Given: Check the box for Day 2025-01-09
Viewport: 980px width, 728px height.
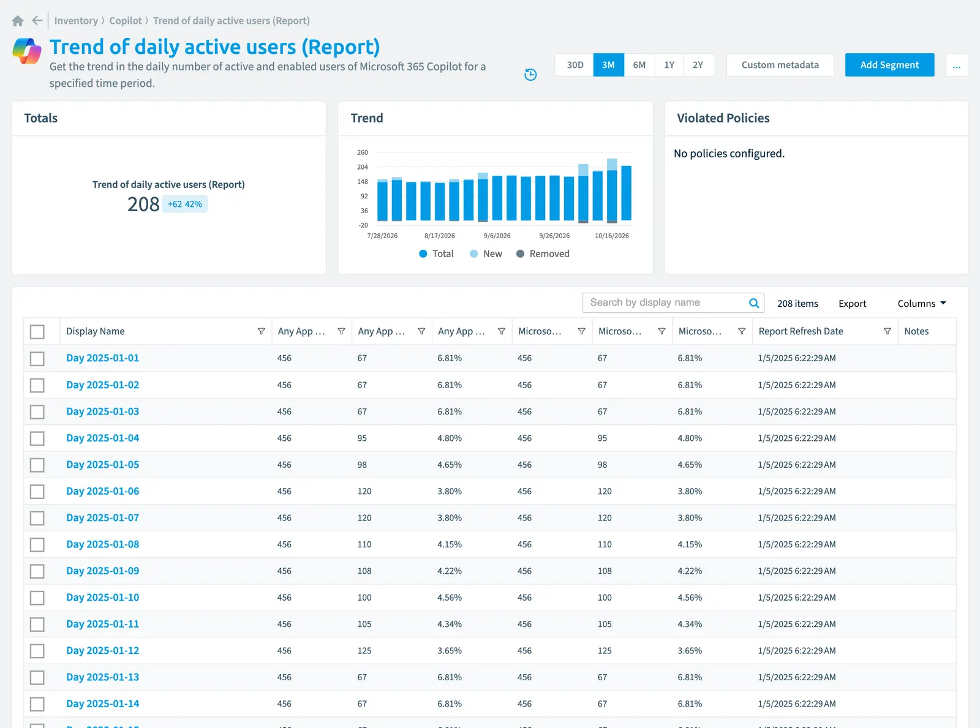Looking at the screenshot, I should click(x=37, y=571).
